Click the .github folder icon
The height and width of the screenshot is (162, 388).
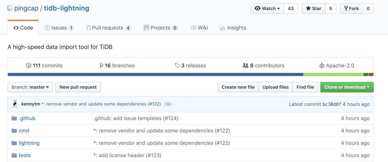point(14,118)
